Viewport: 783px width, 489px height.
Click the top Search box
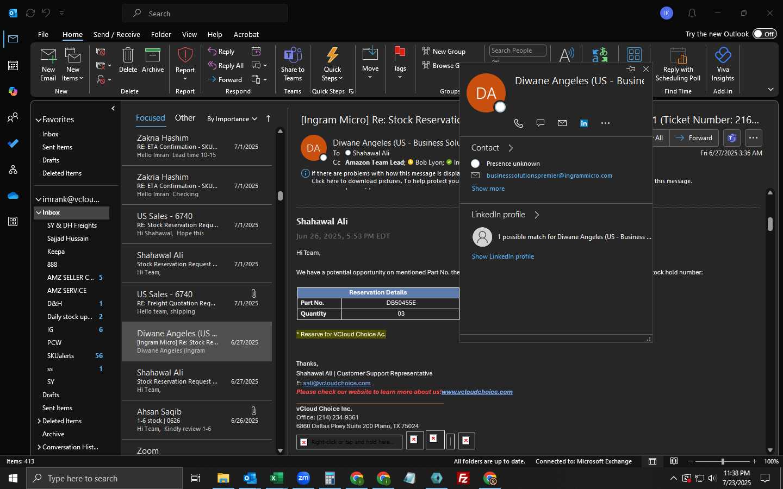coord(204,13)
